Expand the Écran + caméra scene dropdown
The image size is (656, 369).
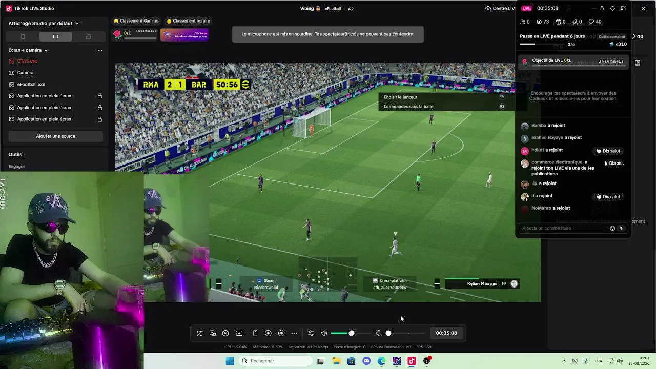(x=28, y=50)
